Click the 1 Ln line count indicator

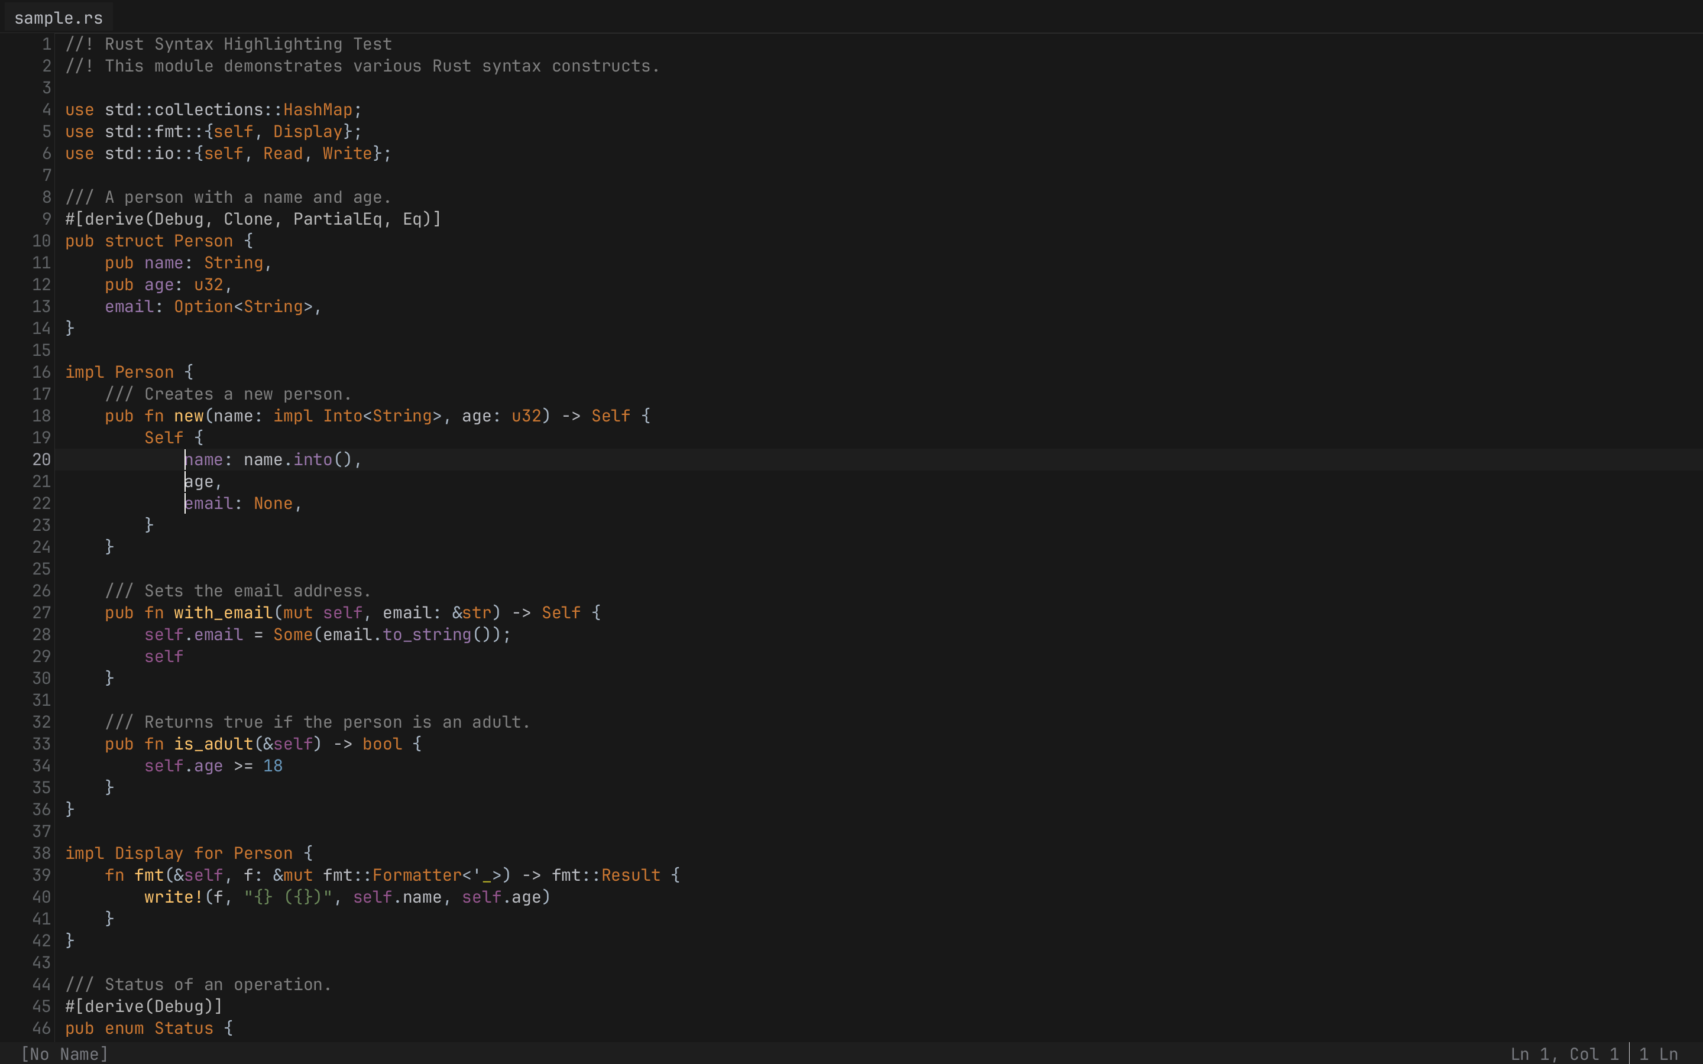[1657, 1053]
